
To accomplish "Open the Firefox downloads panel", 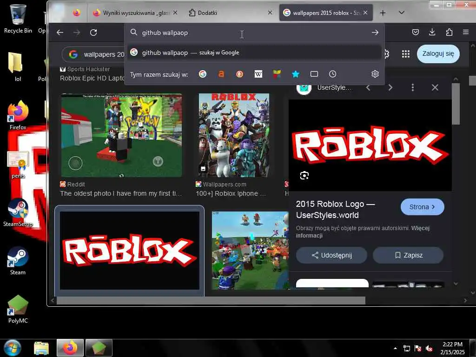I will 432,32.
